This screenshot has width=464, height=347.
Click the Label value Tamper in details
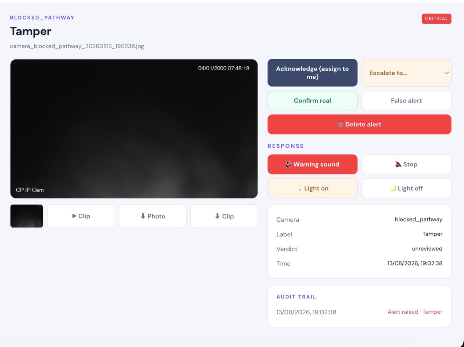tap(432, 234)
